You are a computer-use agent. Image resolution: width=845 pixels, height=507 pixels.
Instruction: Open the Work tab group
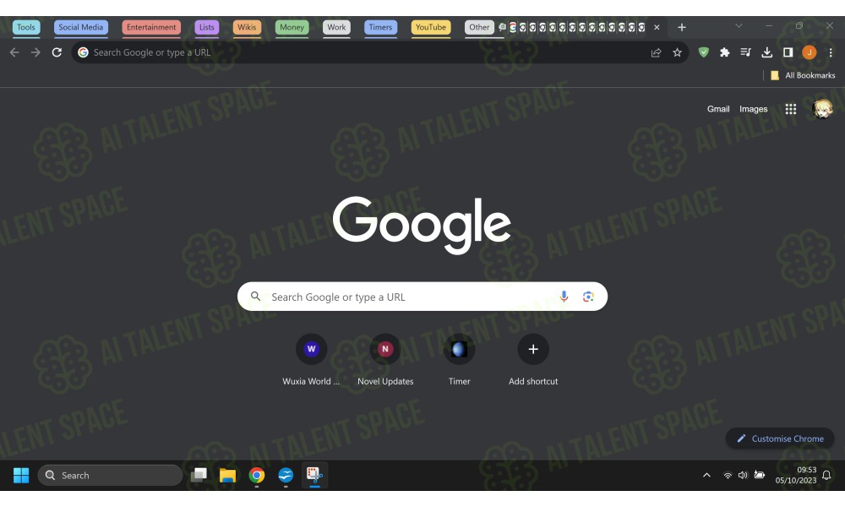[x=336, y=27]
